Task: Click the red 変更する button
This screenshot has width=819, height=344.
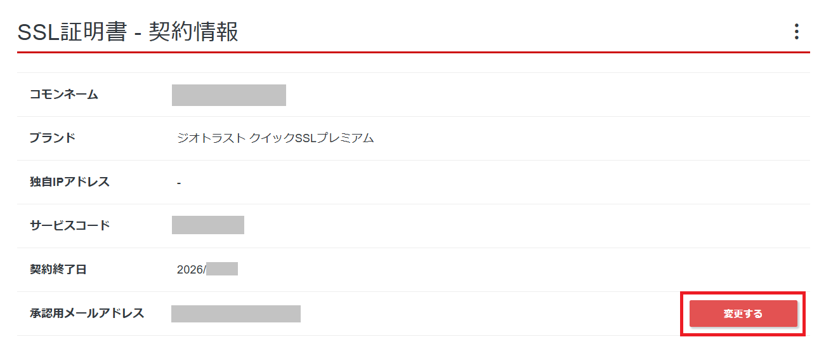Action: tap(743, 314)
